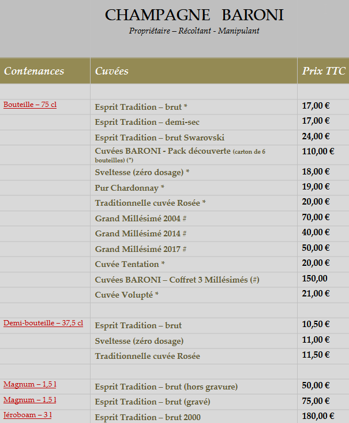The height and width of the screenshot is (423, 349).
Task: Click the 50,00 € price for Millésimé 2017
Action: [316, 248]
